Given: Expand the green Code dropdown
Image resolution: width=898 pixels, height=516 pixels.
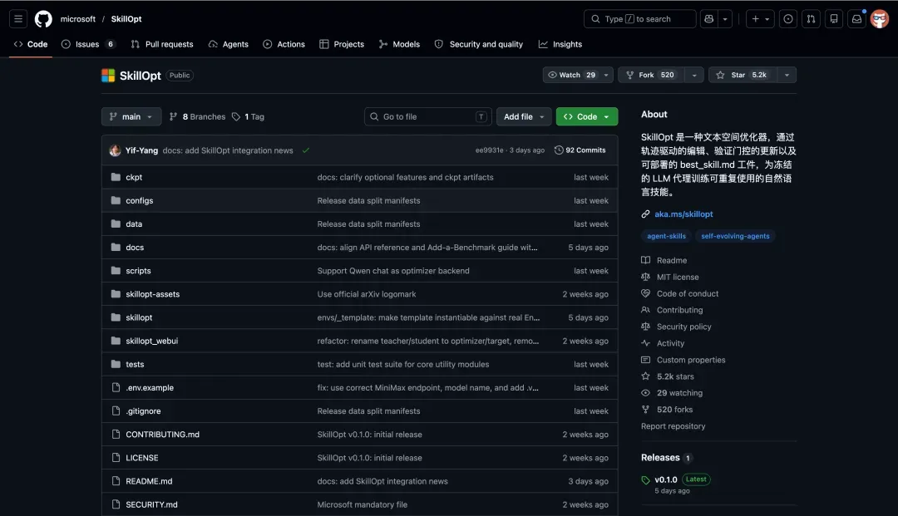Looking at the screenshot, I should 586,116.
